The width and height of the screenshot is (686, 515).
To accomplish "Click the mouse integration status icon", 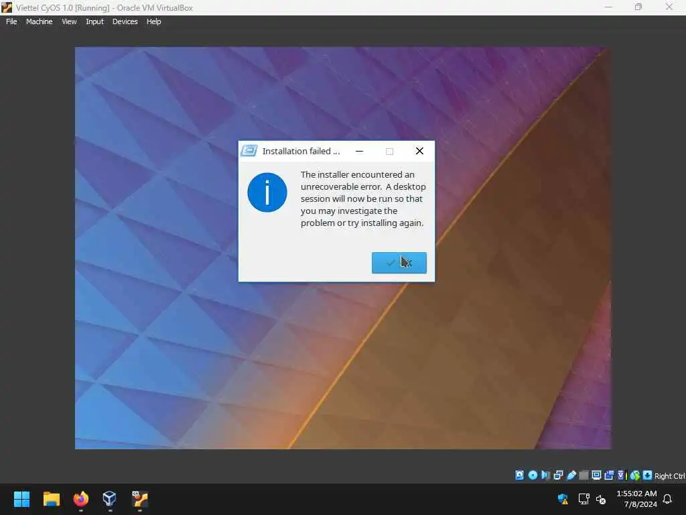I will tap(635, 475).
